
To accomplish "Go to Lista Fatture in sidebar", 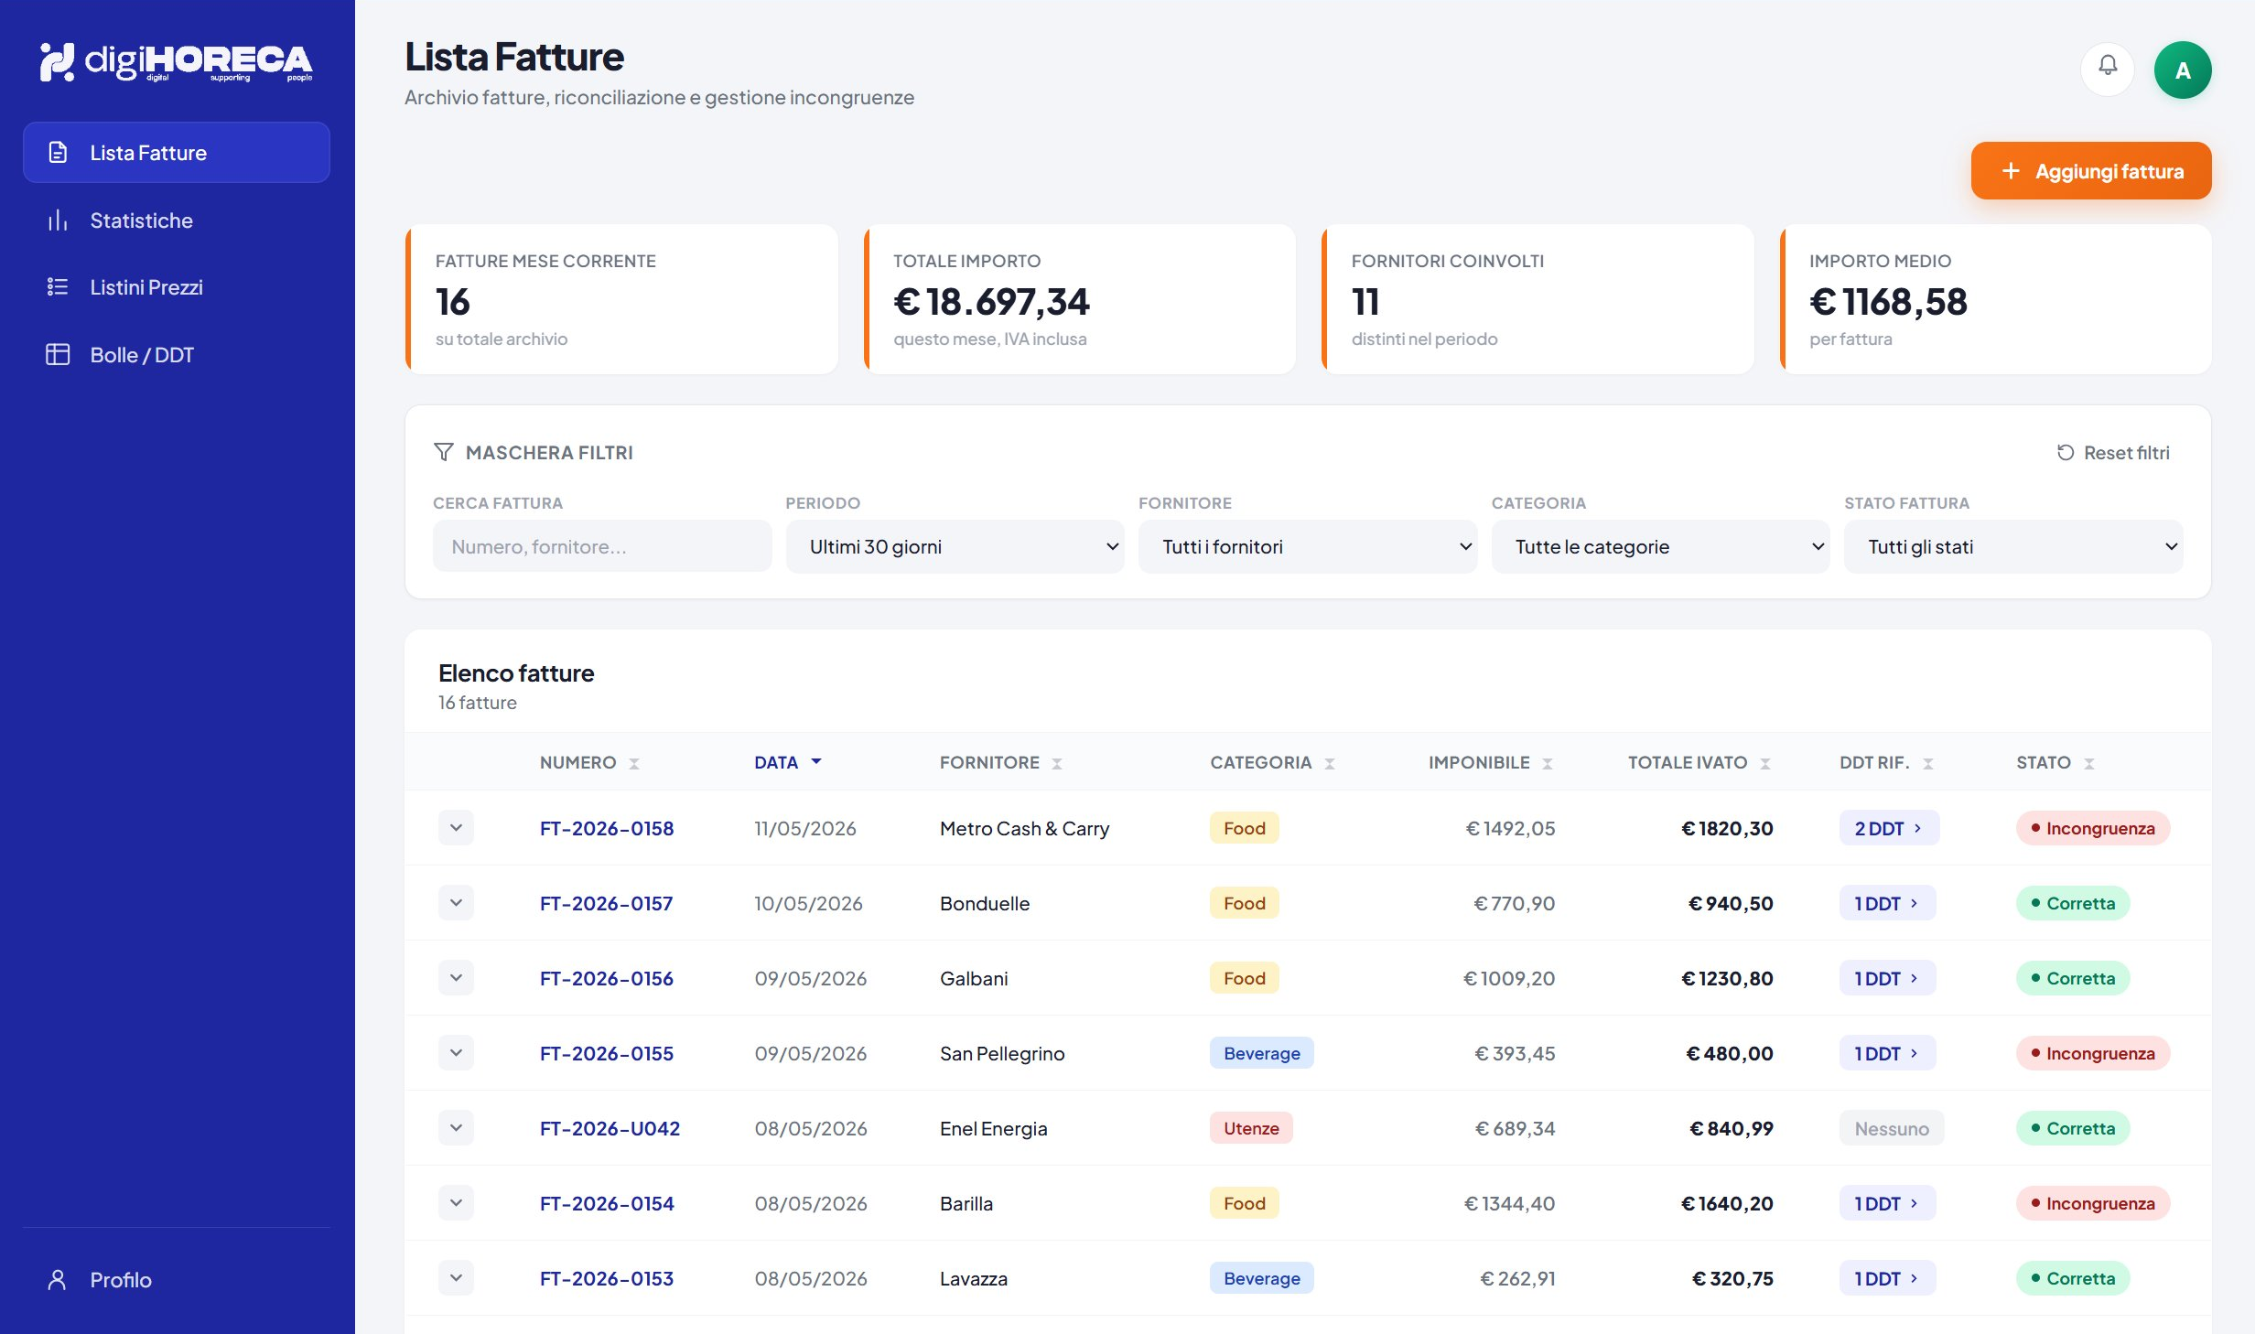I will [x=177, y=153].
